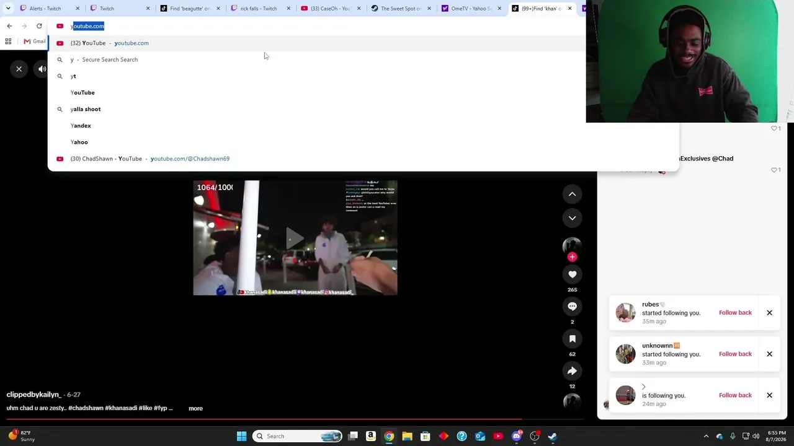Choose the 'yalla shoot' suggestion
The width and height of the screenshot is (794, 446).
(x=363, y=109)
